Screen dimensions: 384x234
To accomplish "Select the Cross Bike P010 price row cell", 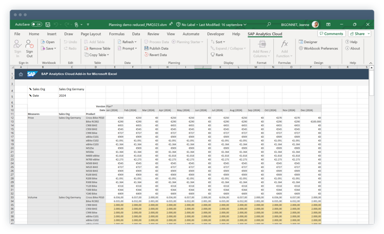I will tap(95, 118).
